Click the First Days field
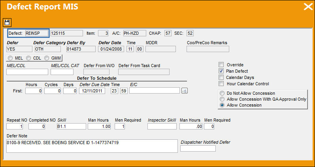315x167 pixels. [70, 91]
